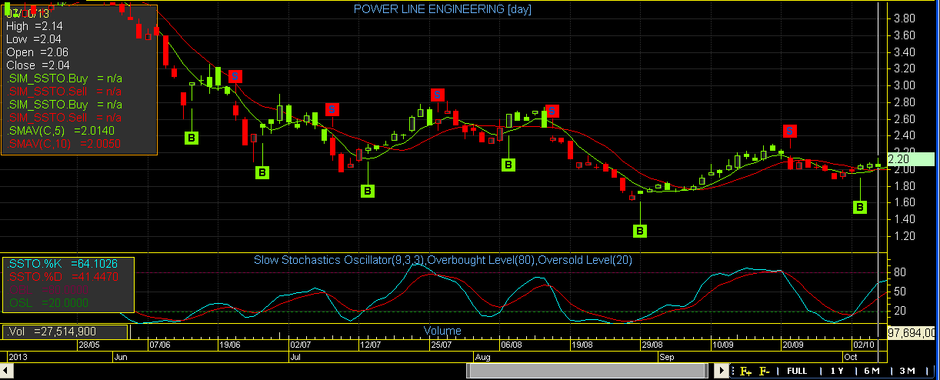The height and width of the screenshot is (380, 940).
Task: Click the Volume panel title
Action: point(442,331)
